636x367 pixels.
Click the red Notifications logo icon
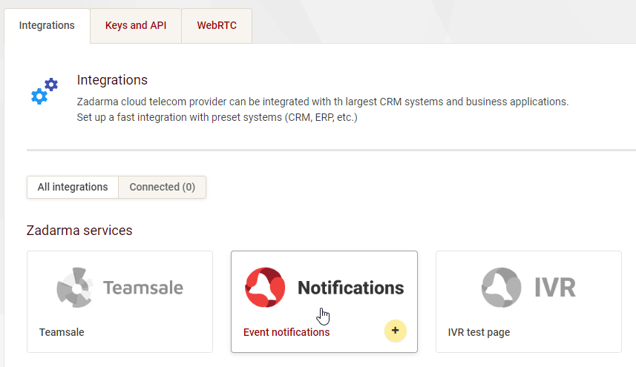[265, 287]
